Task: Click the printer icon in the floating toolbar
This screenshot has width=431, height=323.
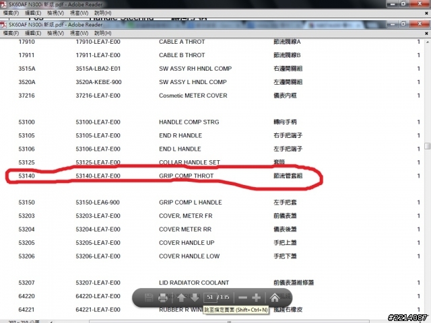Action: click(x=163, y=297)
